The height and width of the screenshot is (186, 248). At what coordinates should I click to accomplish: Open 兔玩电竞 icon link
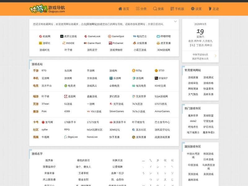[x=139, y=86]
